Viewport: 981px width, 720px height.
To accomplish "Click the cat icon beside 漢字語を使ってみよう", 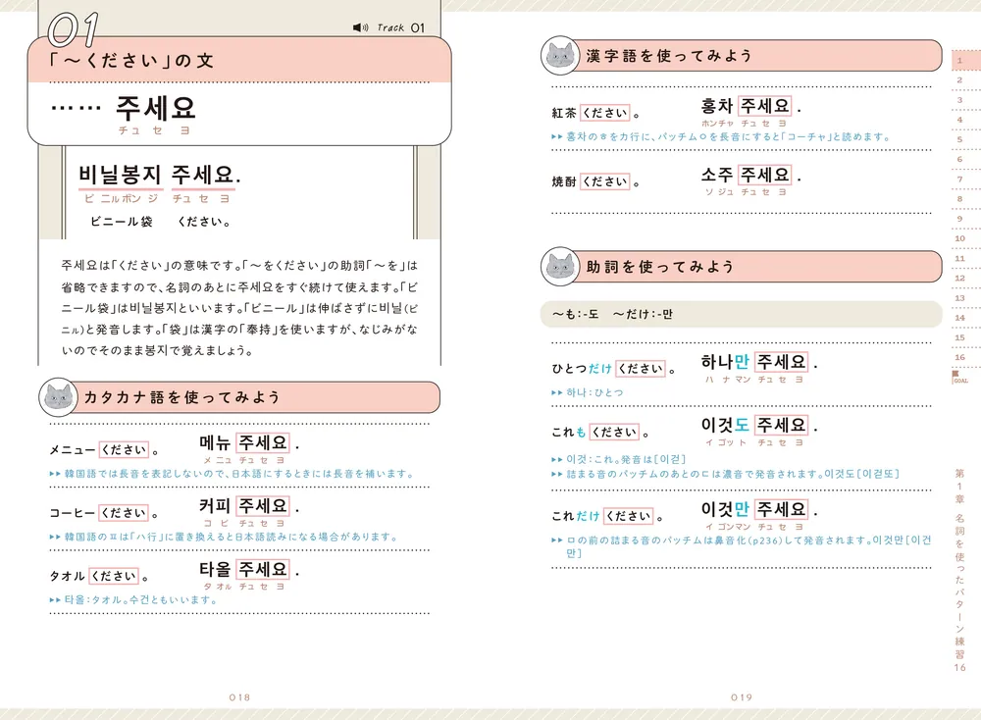I will [560, 55].
